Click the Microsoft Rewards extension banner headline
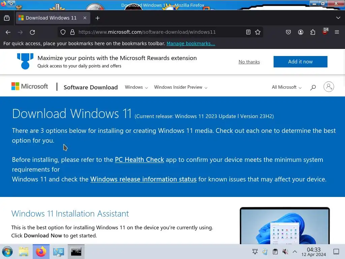 tap(117, 58)
